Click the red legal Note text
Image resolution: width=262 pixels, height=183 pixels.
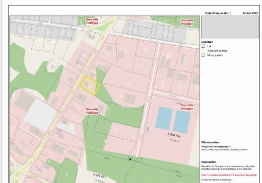[229, 175]
